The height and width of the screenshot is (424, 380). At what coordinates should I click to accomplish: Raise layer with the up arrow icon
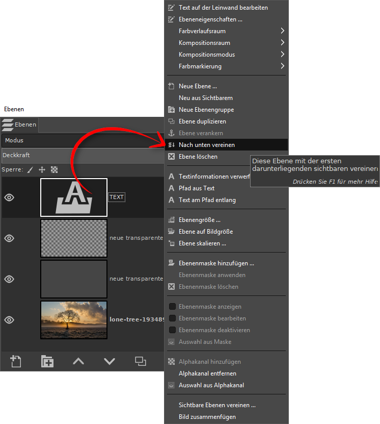point(78,361)
